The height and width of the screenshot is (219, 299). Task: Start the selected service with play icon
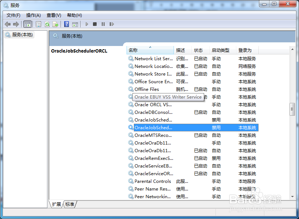(x=87, y=24)
